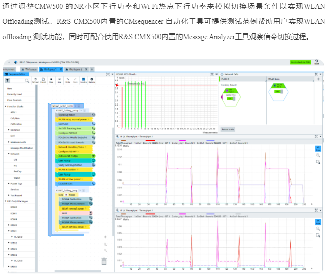Image resolution: width=325 pixels, height=279 pixels.
Task: Open the Options gear icon
Action: pos(92,80)
